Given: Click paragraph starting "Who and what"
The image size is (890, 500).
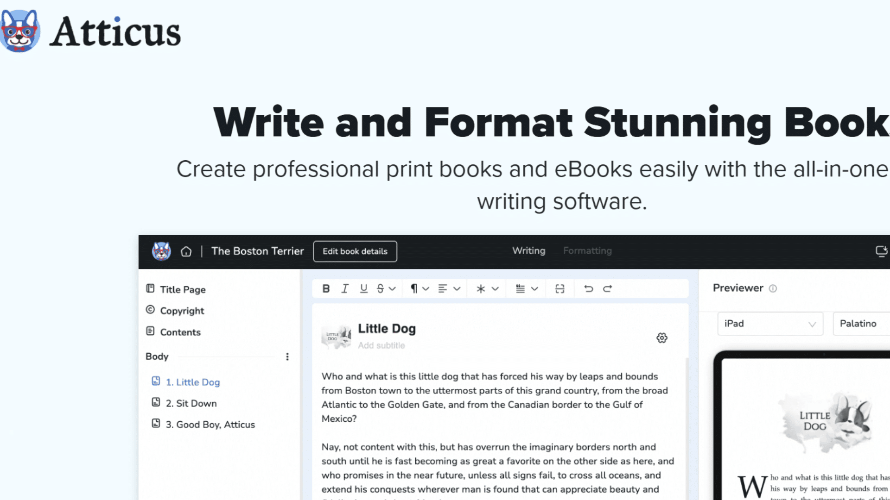Looking at the screenshot, I should tap(495, 398).
